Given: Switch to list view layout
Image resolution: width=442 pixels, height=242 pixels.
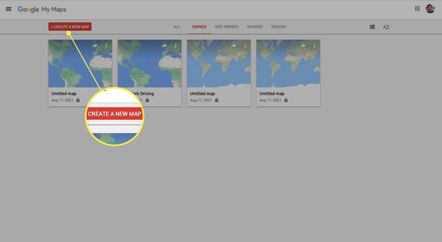Looking at the screenshot, I should [372, 27].
